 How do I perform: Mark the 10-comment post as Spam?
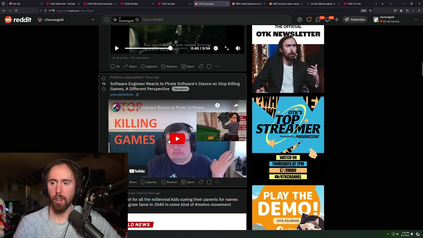[x=188, y=66]
